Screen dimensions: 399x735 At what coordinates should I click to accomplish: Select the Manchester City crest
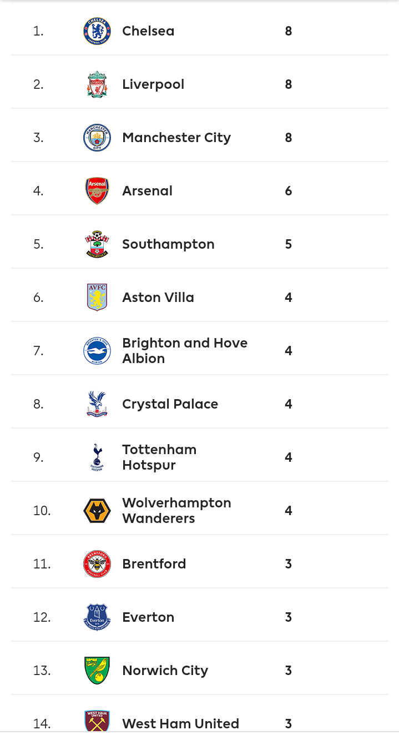(97, 138)
